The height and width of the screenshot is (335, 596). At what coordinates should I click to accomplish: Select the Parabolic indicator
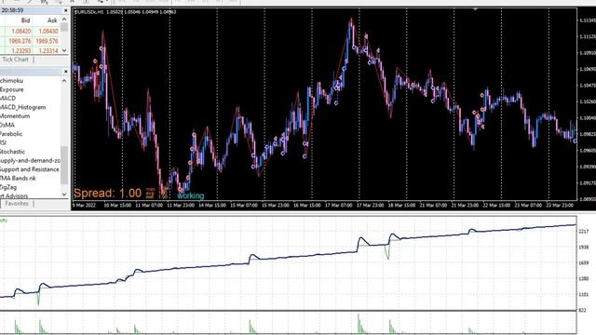coord(11,134)
